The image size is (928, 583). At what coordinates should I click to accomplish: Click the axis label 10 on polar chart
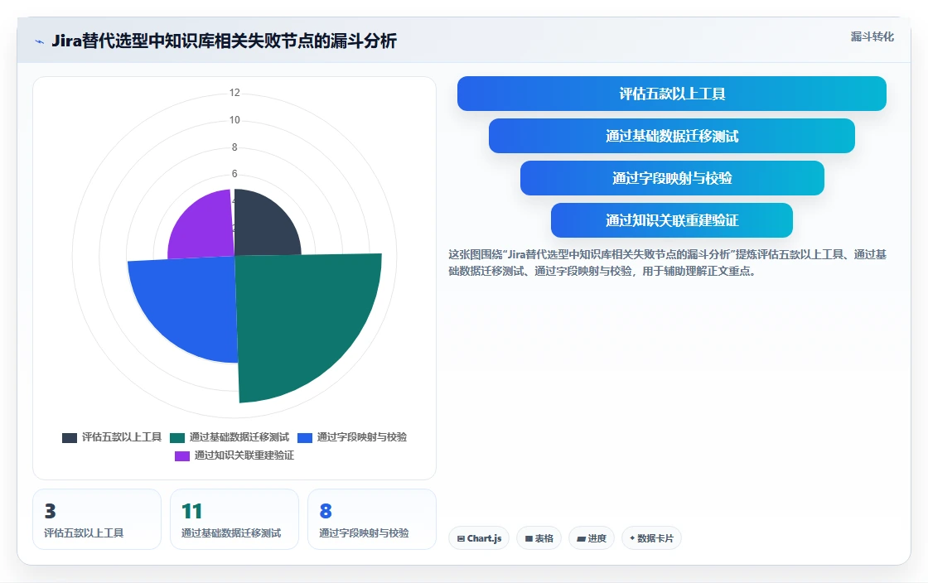coord(234,120)
